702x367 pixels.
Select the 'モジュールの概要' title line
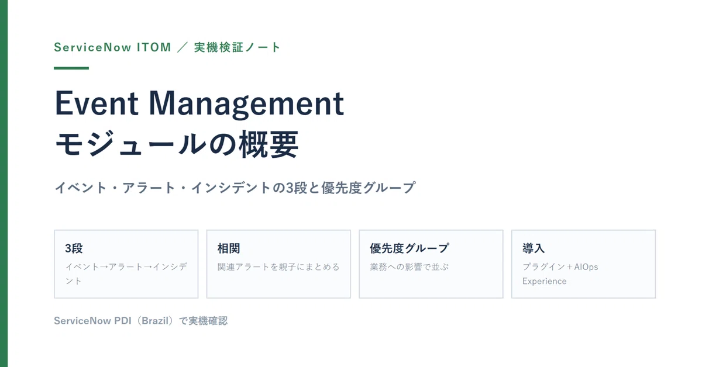177,144
